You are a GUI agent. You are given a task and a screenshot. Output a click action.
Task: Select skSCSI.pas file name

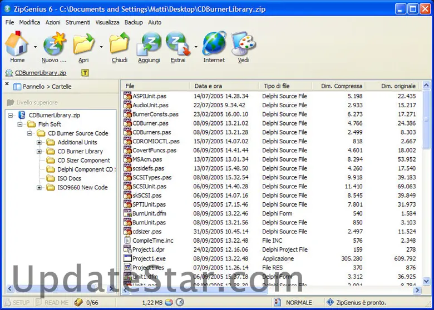(x=147, y=196)
